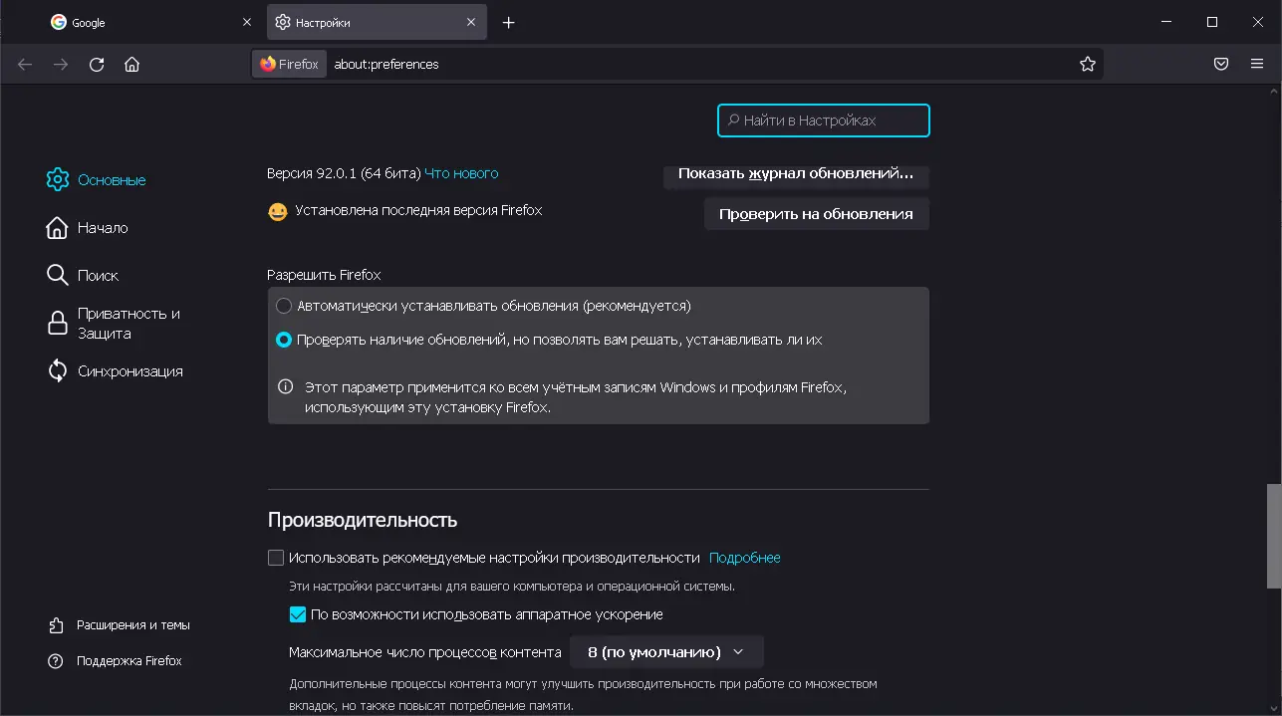Enable recommended performance settings

[276, 557]
